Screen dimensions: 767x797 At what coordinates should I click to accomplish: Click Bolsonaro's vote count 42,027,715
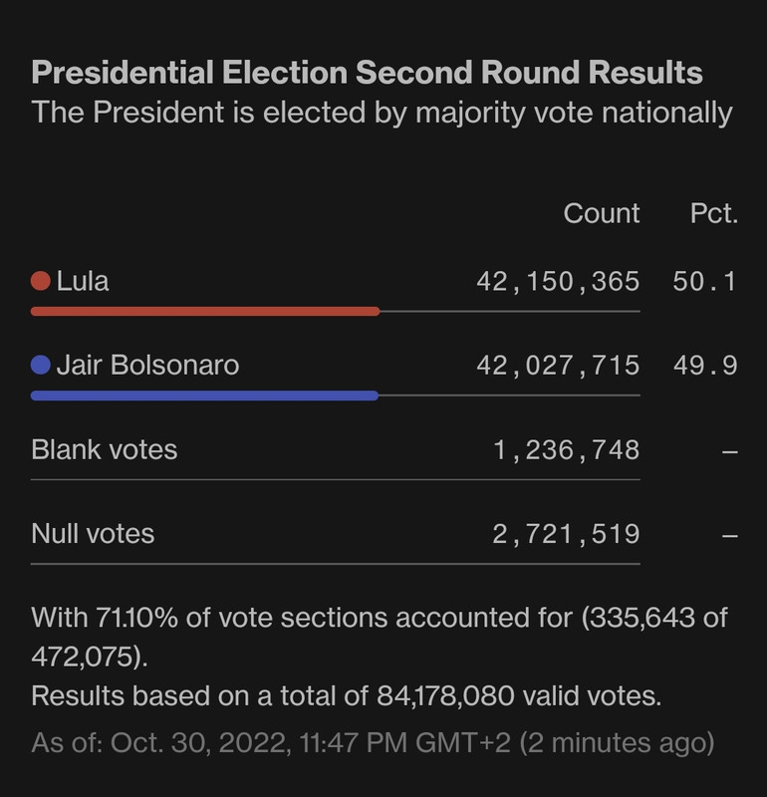tap(558, 366)
